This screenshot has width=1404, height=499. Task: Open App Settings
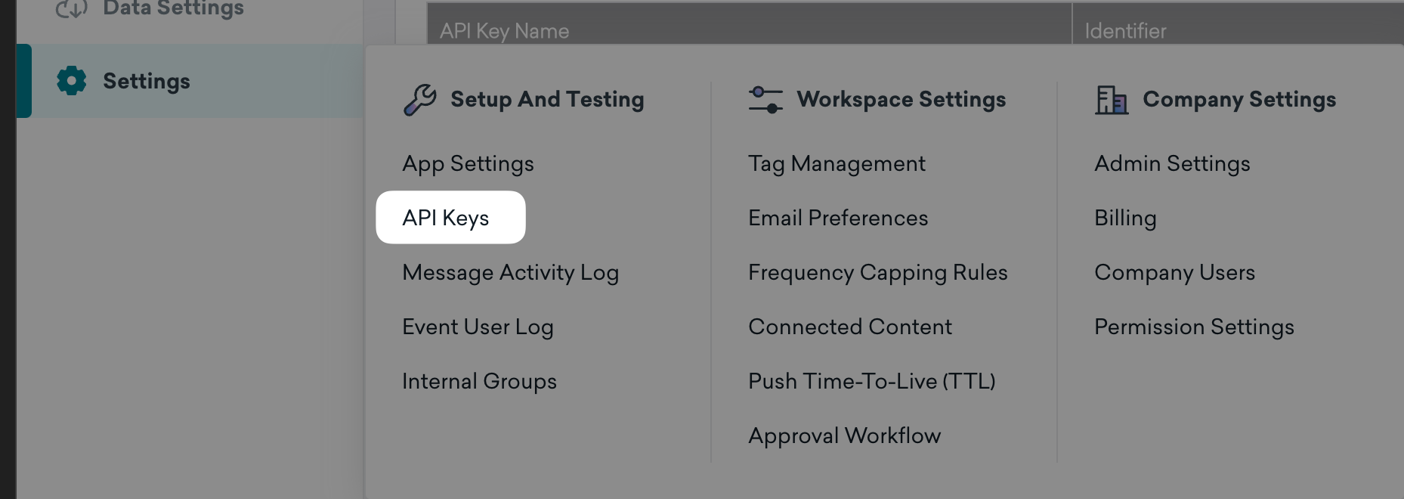(468, 164)
